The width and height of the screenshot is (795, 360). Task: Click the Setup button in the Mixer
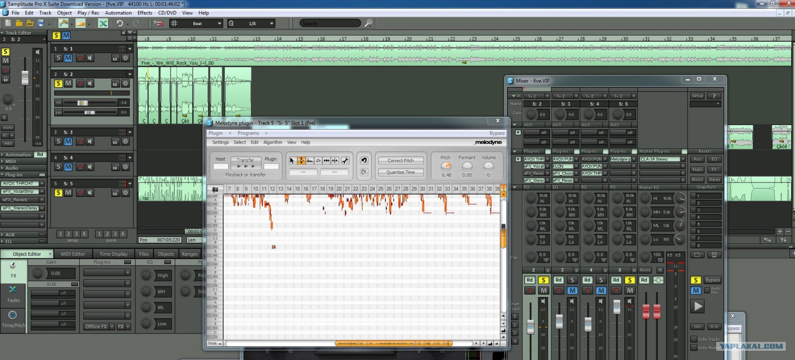click(697, 96)
